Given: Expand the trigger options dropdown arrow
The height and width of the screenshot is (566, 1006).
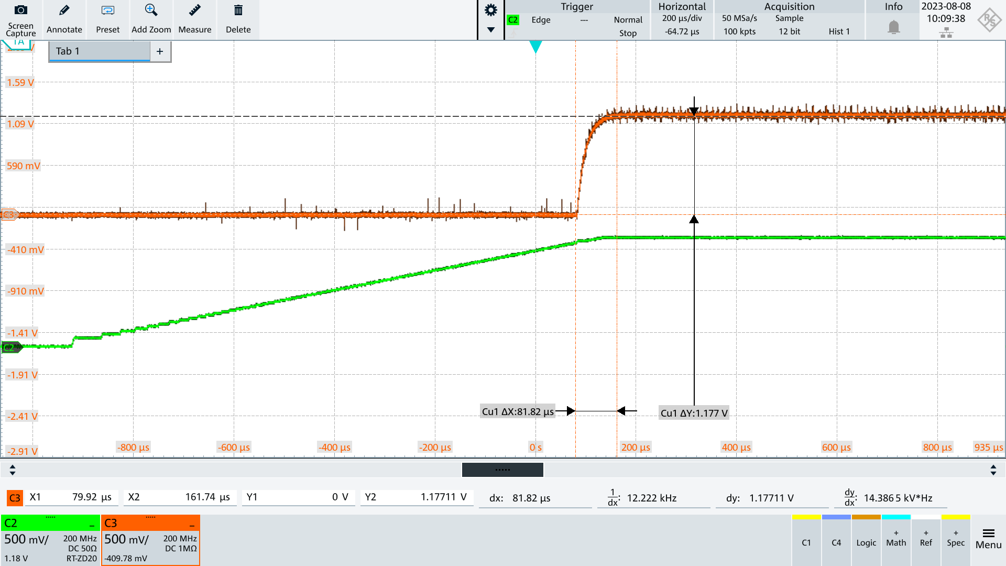Looking at the screenshot, I should pyautogui.click(x=490, y=29).
